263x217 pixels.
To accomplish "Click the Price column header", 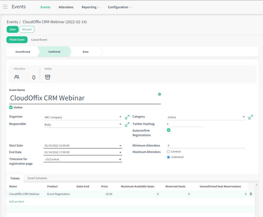I will 104,186.
